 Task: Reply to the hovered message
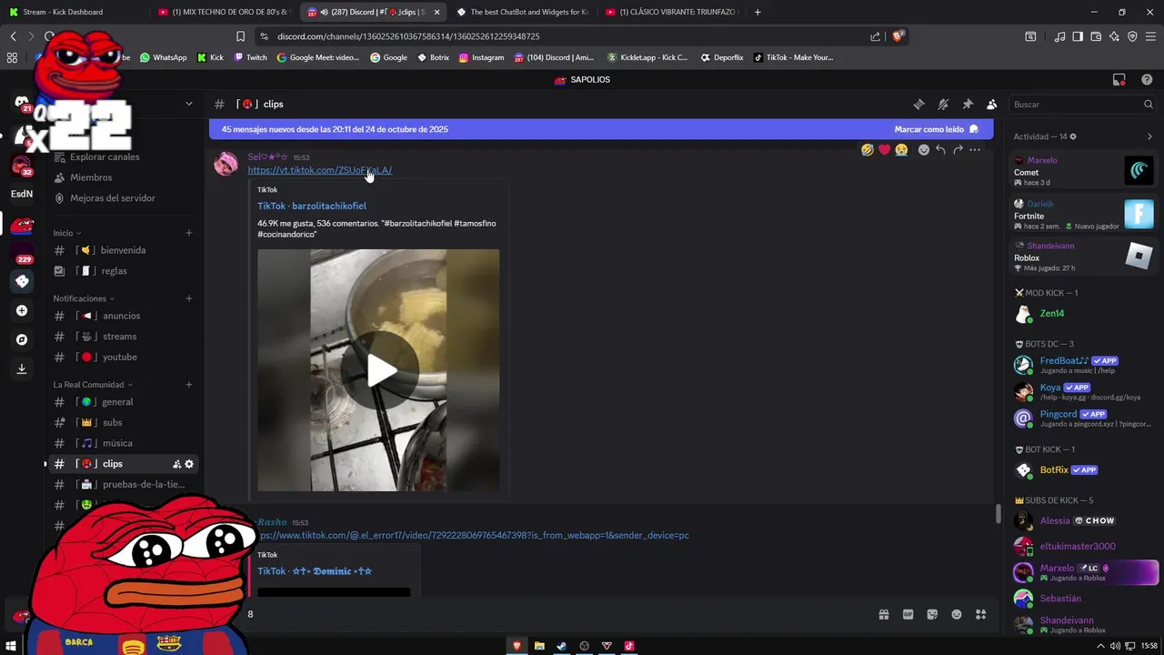(x=940, y=150)
